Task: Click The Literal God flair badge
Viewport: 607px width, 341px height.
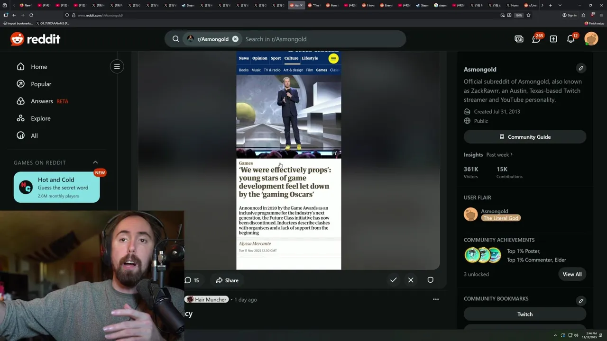Action: [501, 218]
